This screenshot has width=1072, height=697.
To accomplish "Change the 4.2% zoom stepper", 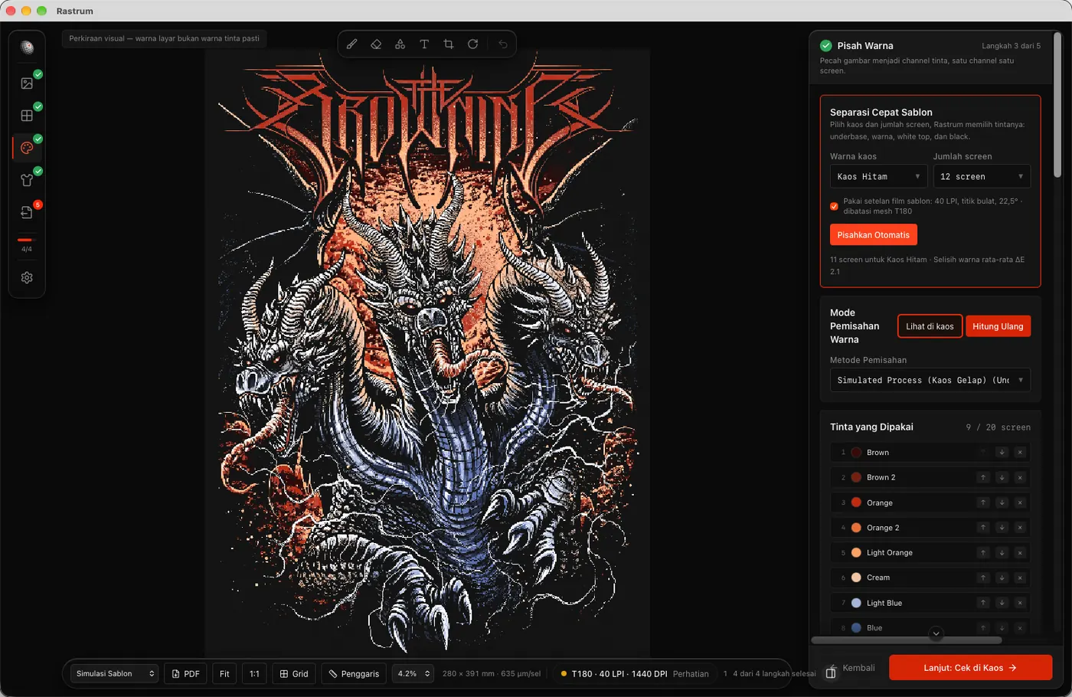I will [x=413, y=674].
